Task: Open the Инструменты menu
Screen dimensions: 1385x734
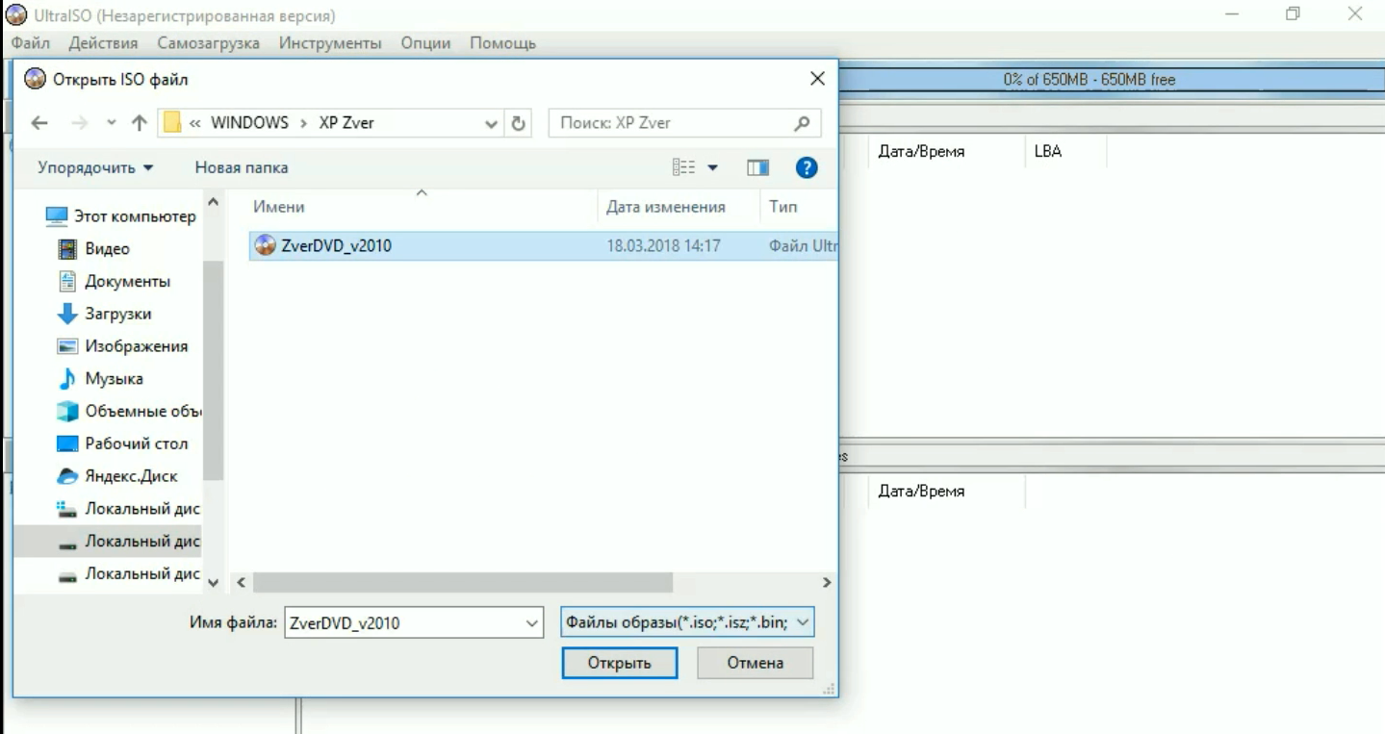Action: tap(330, 43)
